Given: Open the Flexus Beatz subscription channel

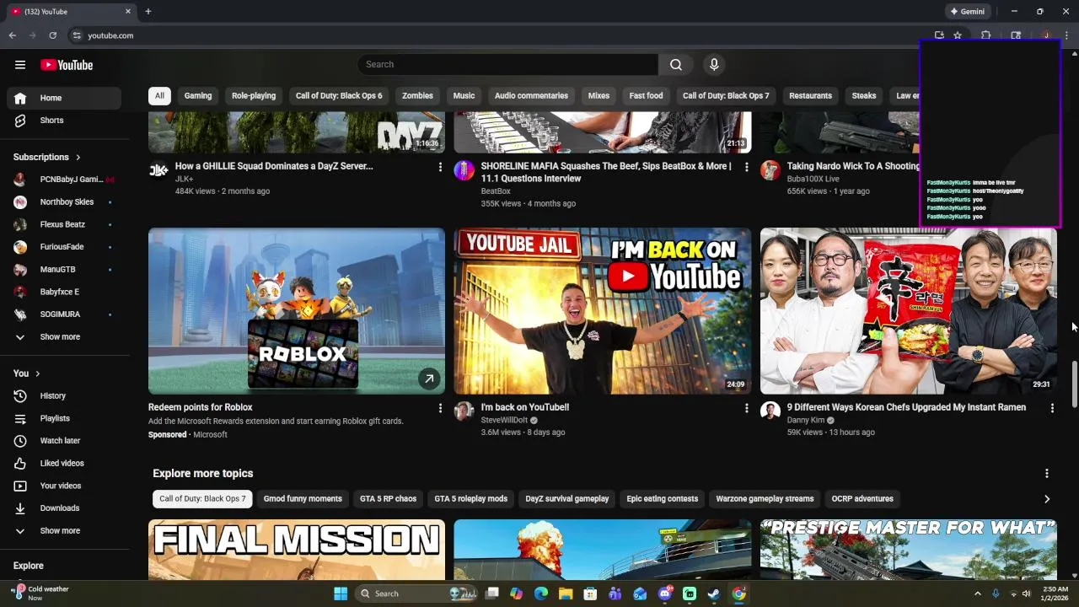Looking at the screenshot, I should (x=64, y=224).
